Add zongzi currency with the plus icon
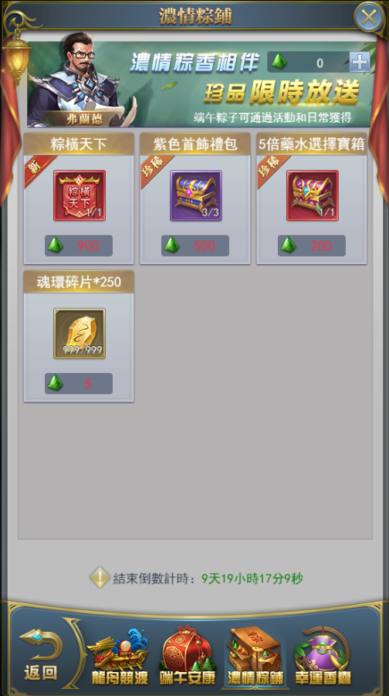389x696 pixels. coord(359,62)
